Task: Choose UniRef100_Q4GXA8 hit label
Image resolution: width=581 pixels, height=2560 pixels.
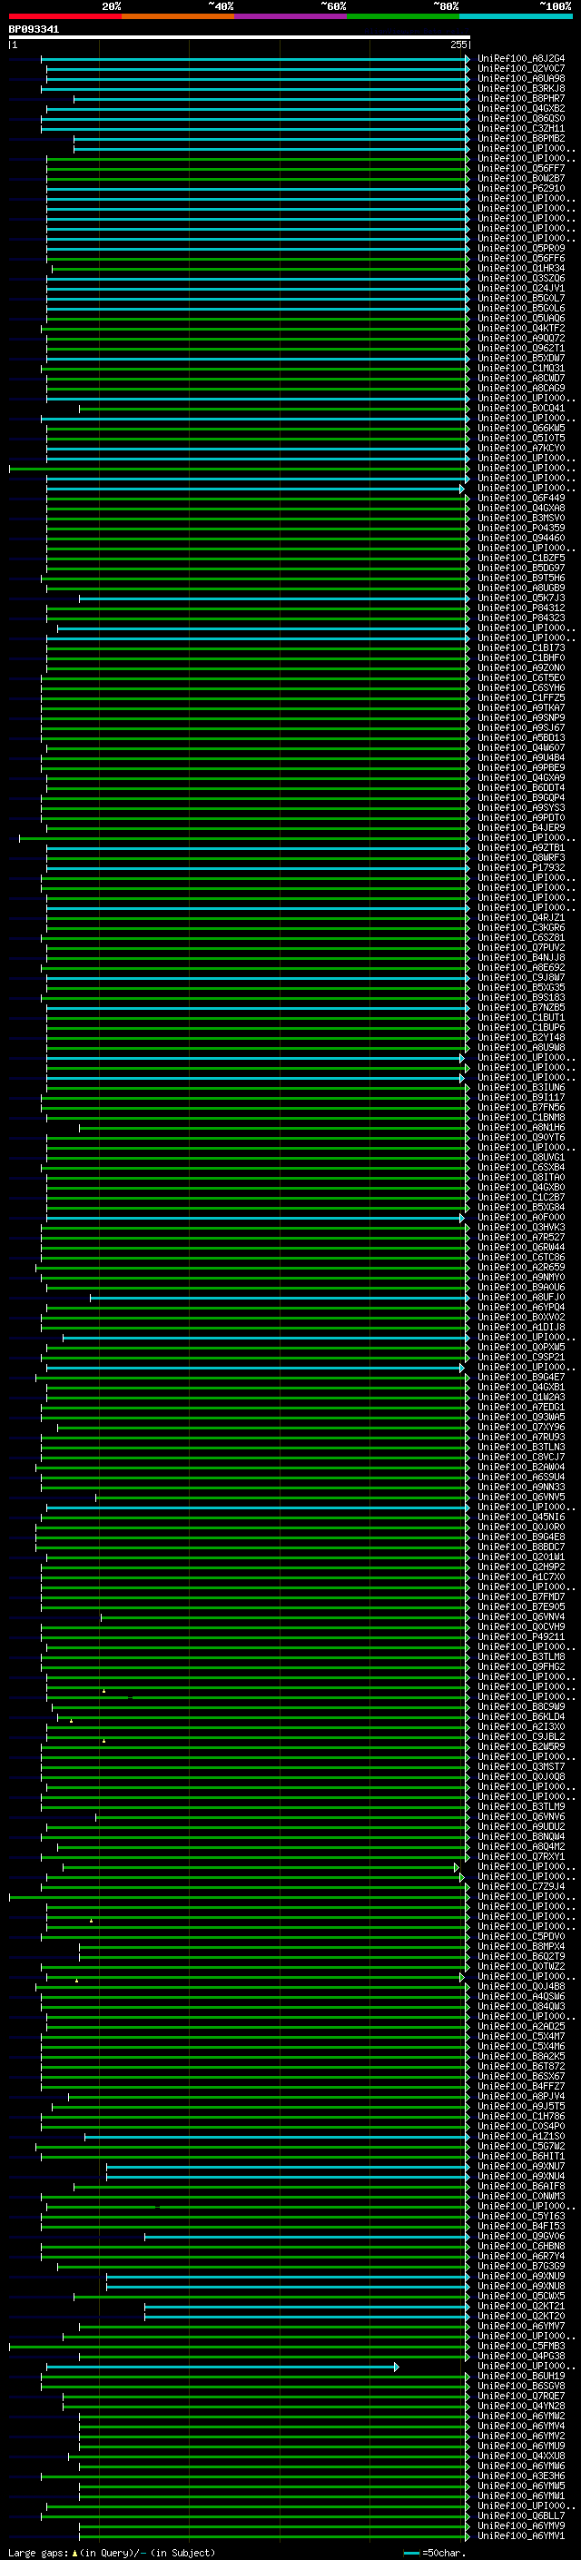Action: (521, 508)
